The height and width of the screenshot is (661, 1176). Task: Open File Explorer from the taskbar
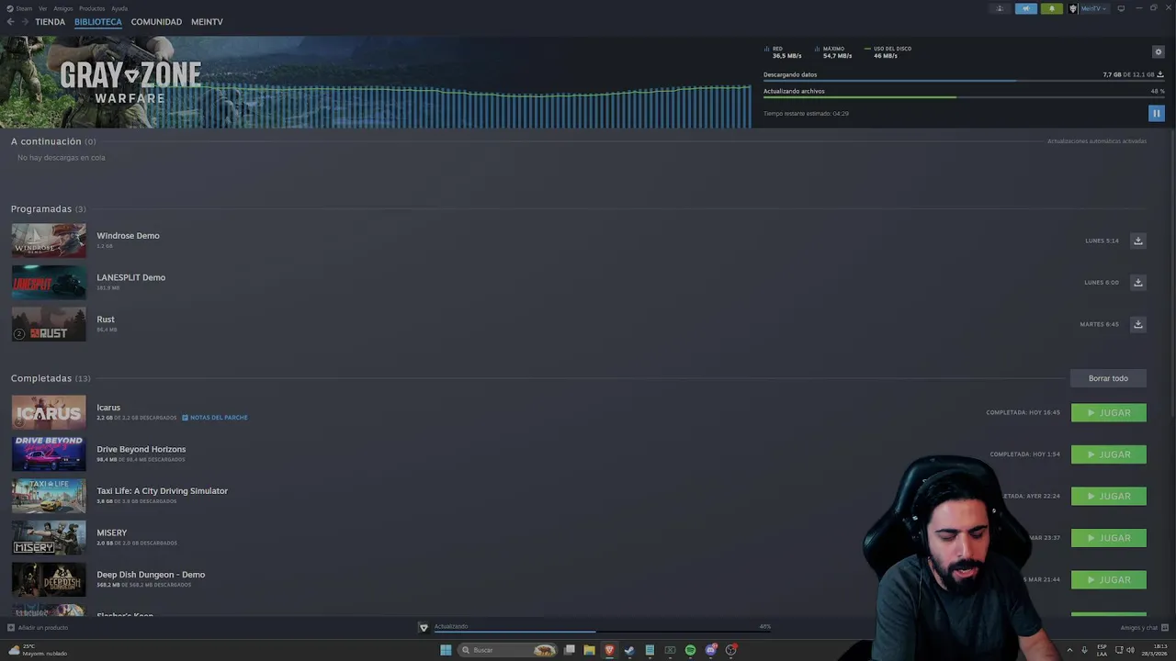point(589,650)
